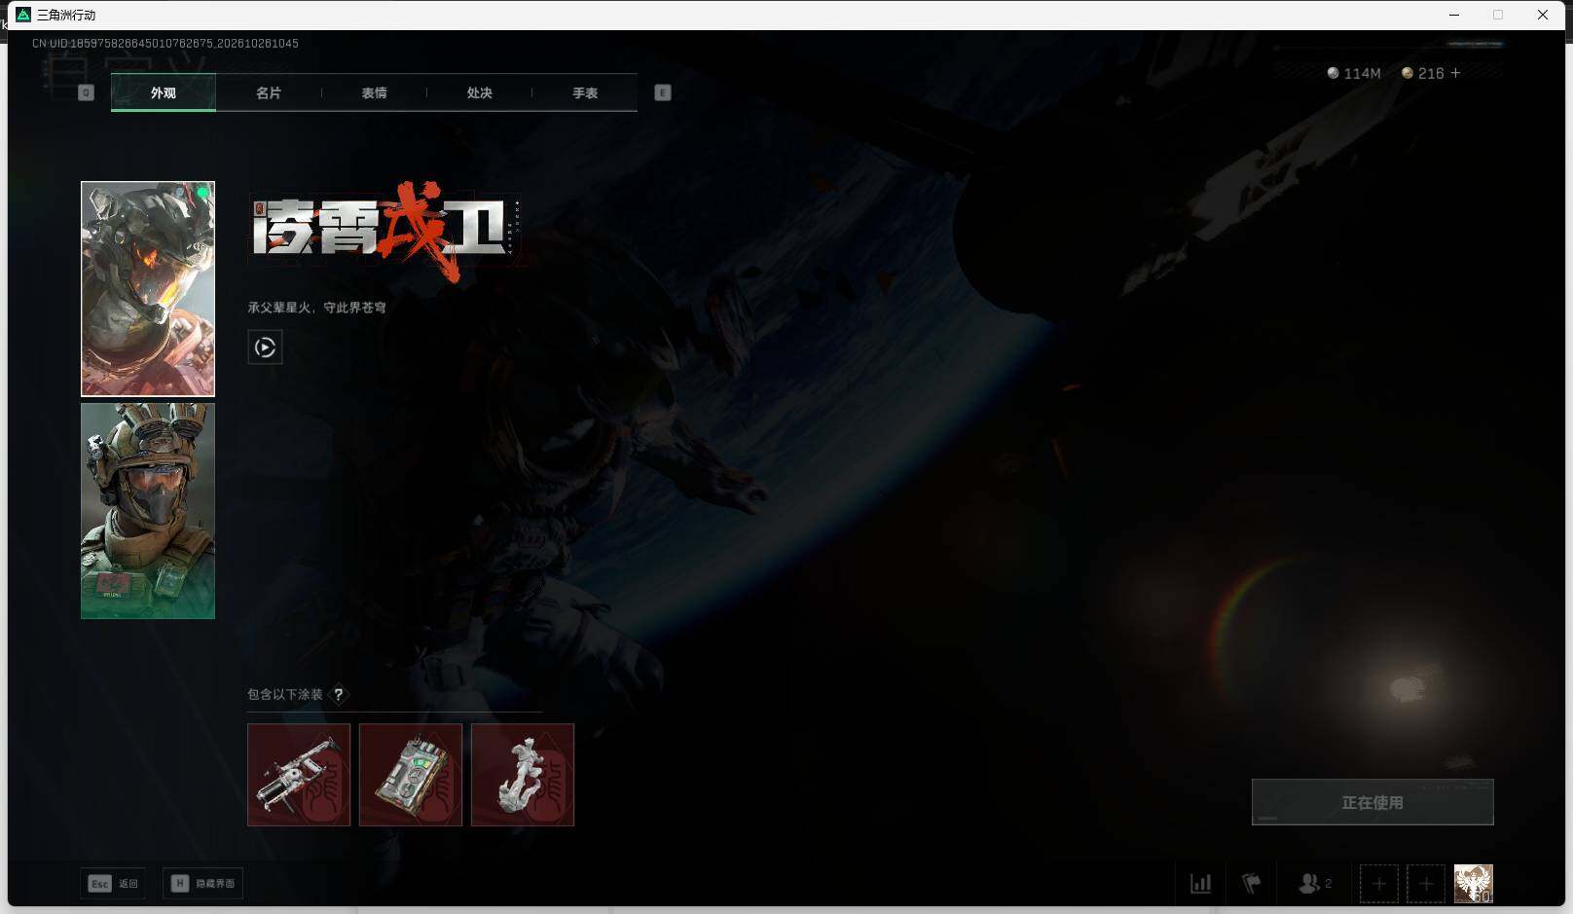View the included armored case skin item

tap(411, 775)
